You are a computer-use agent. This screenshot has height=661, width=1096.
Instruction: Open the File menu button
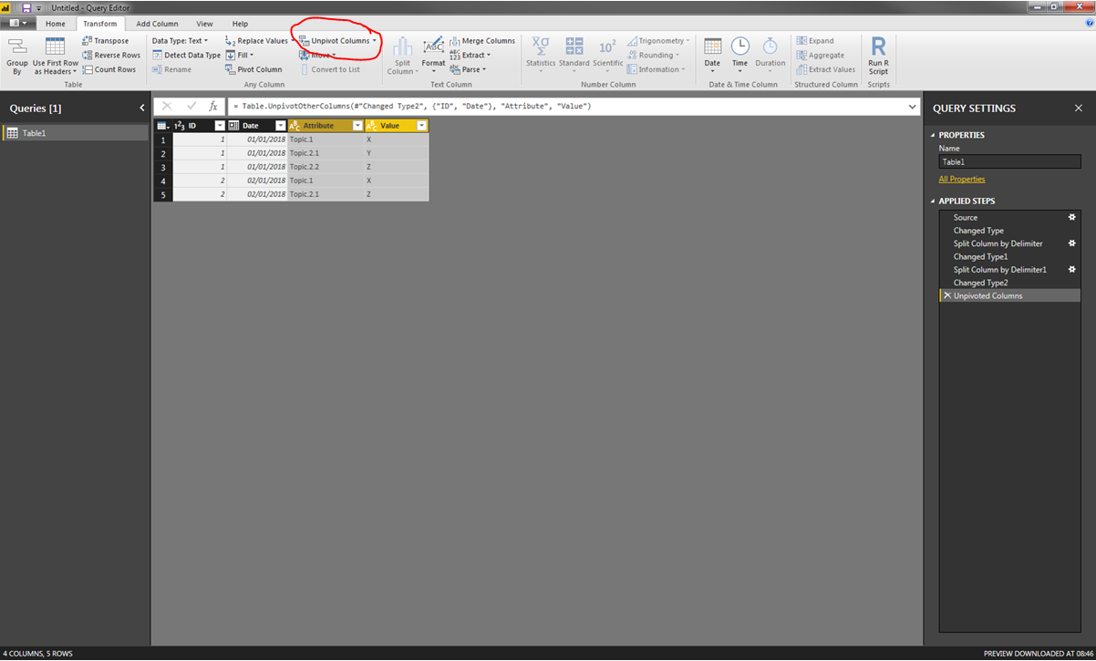[18, 24]
